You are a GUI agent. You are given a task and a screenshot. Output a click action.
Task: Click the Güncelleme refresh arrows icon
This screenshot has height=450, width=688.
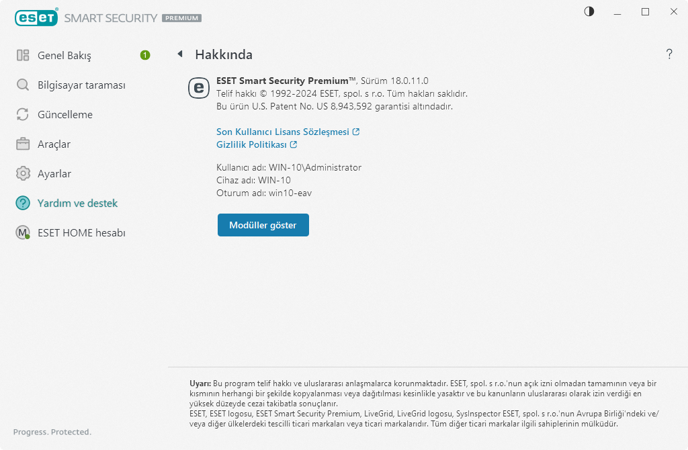(x=23, y=114)
